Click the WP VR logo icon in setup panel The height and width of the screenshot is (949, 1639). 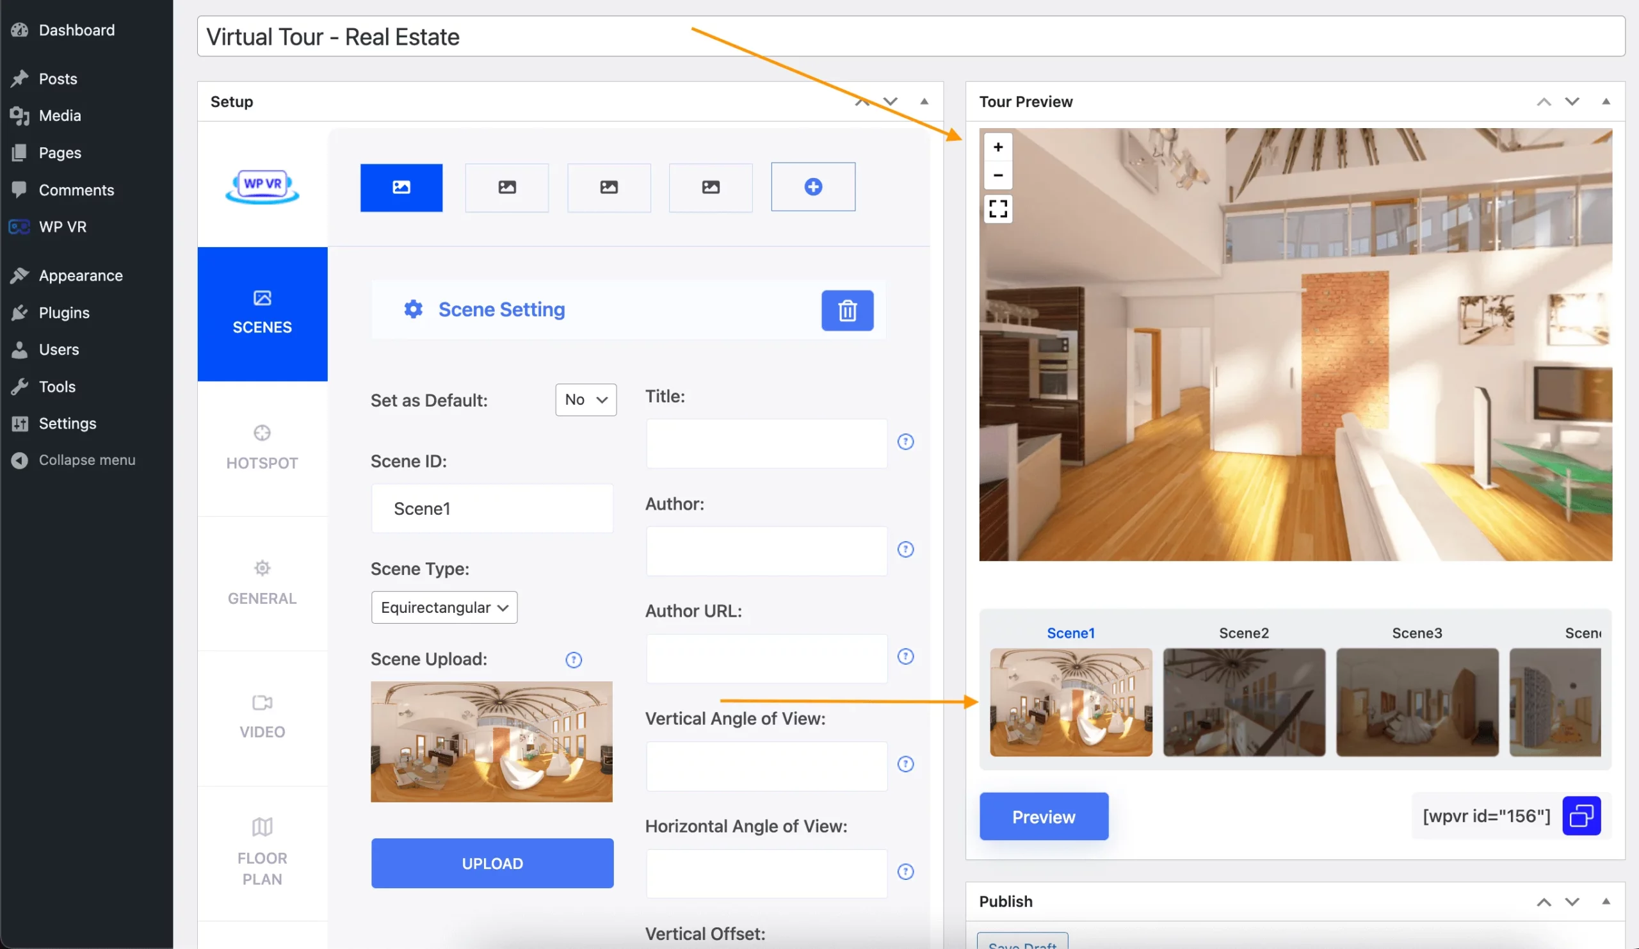261,185
